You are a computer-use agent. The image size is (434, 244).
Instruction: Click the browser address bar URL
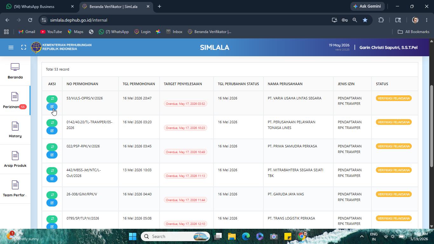pyautogui.click(x=78, y=20)
